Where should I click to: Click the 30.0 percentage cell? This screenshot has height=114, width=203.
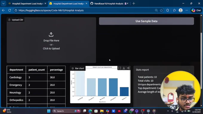tap(56, 77)
